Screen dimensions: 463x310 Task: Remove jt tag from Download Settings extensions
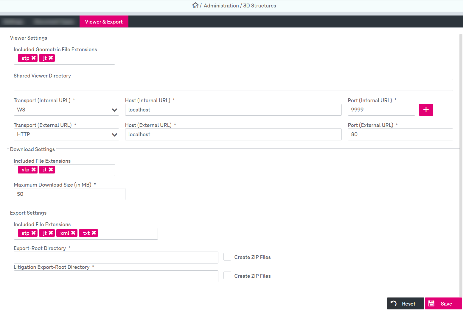tap(51, 169)
